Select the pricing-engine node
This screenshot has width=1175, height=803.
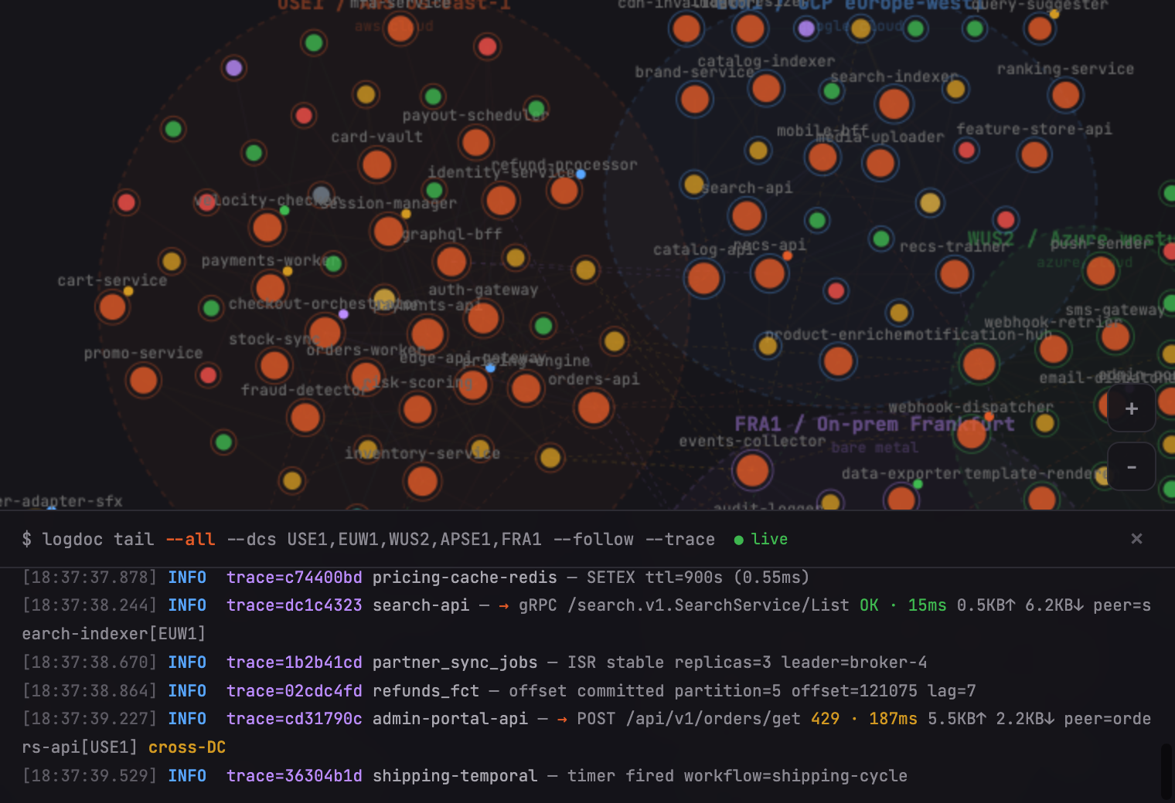click(x=526, y=388)
